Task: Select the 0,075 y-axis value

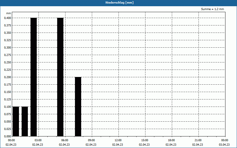Action: click(8, 114)
